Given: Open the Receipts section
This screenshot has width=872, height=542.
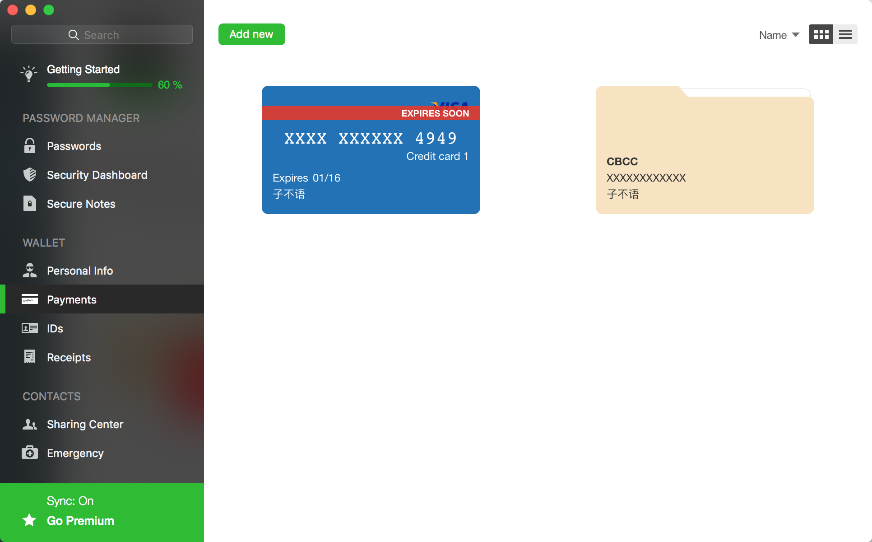Looking at the screenshot, I should pyautogui.click(x=69, y=357).
